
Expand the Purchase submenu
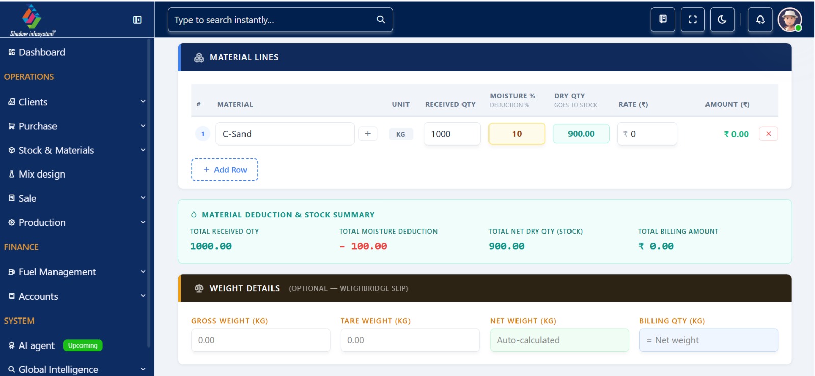pyautogui.click(x=76, y=126)
